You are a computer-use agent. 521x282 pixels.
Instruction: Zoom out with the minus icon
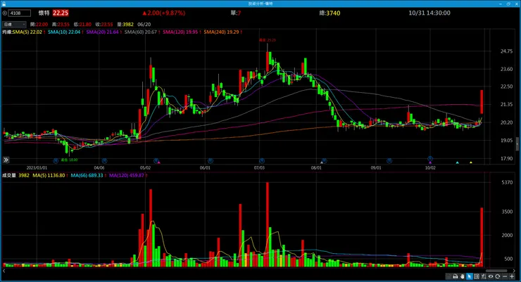point(505,276)
